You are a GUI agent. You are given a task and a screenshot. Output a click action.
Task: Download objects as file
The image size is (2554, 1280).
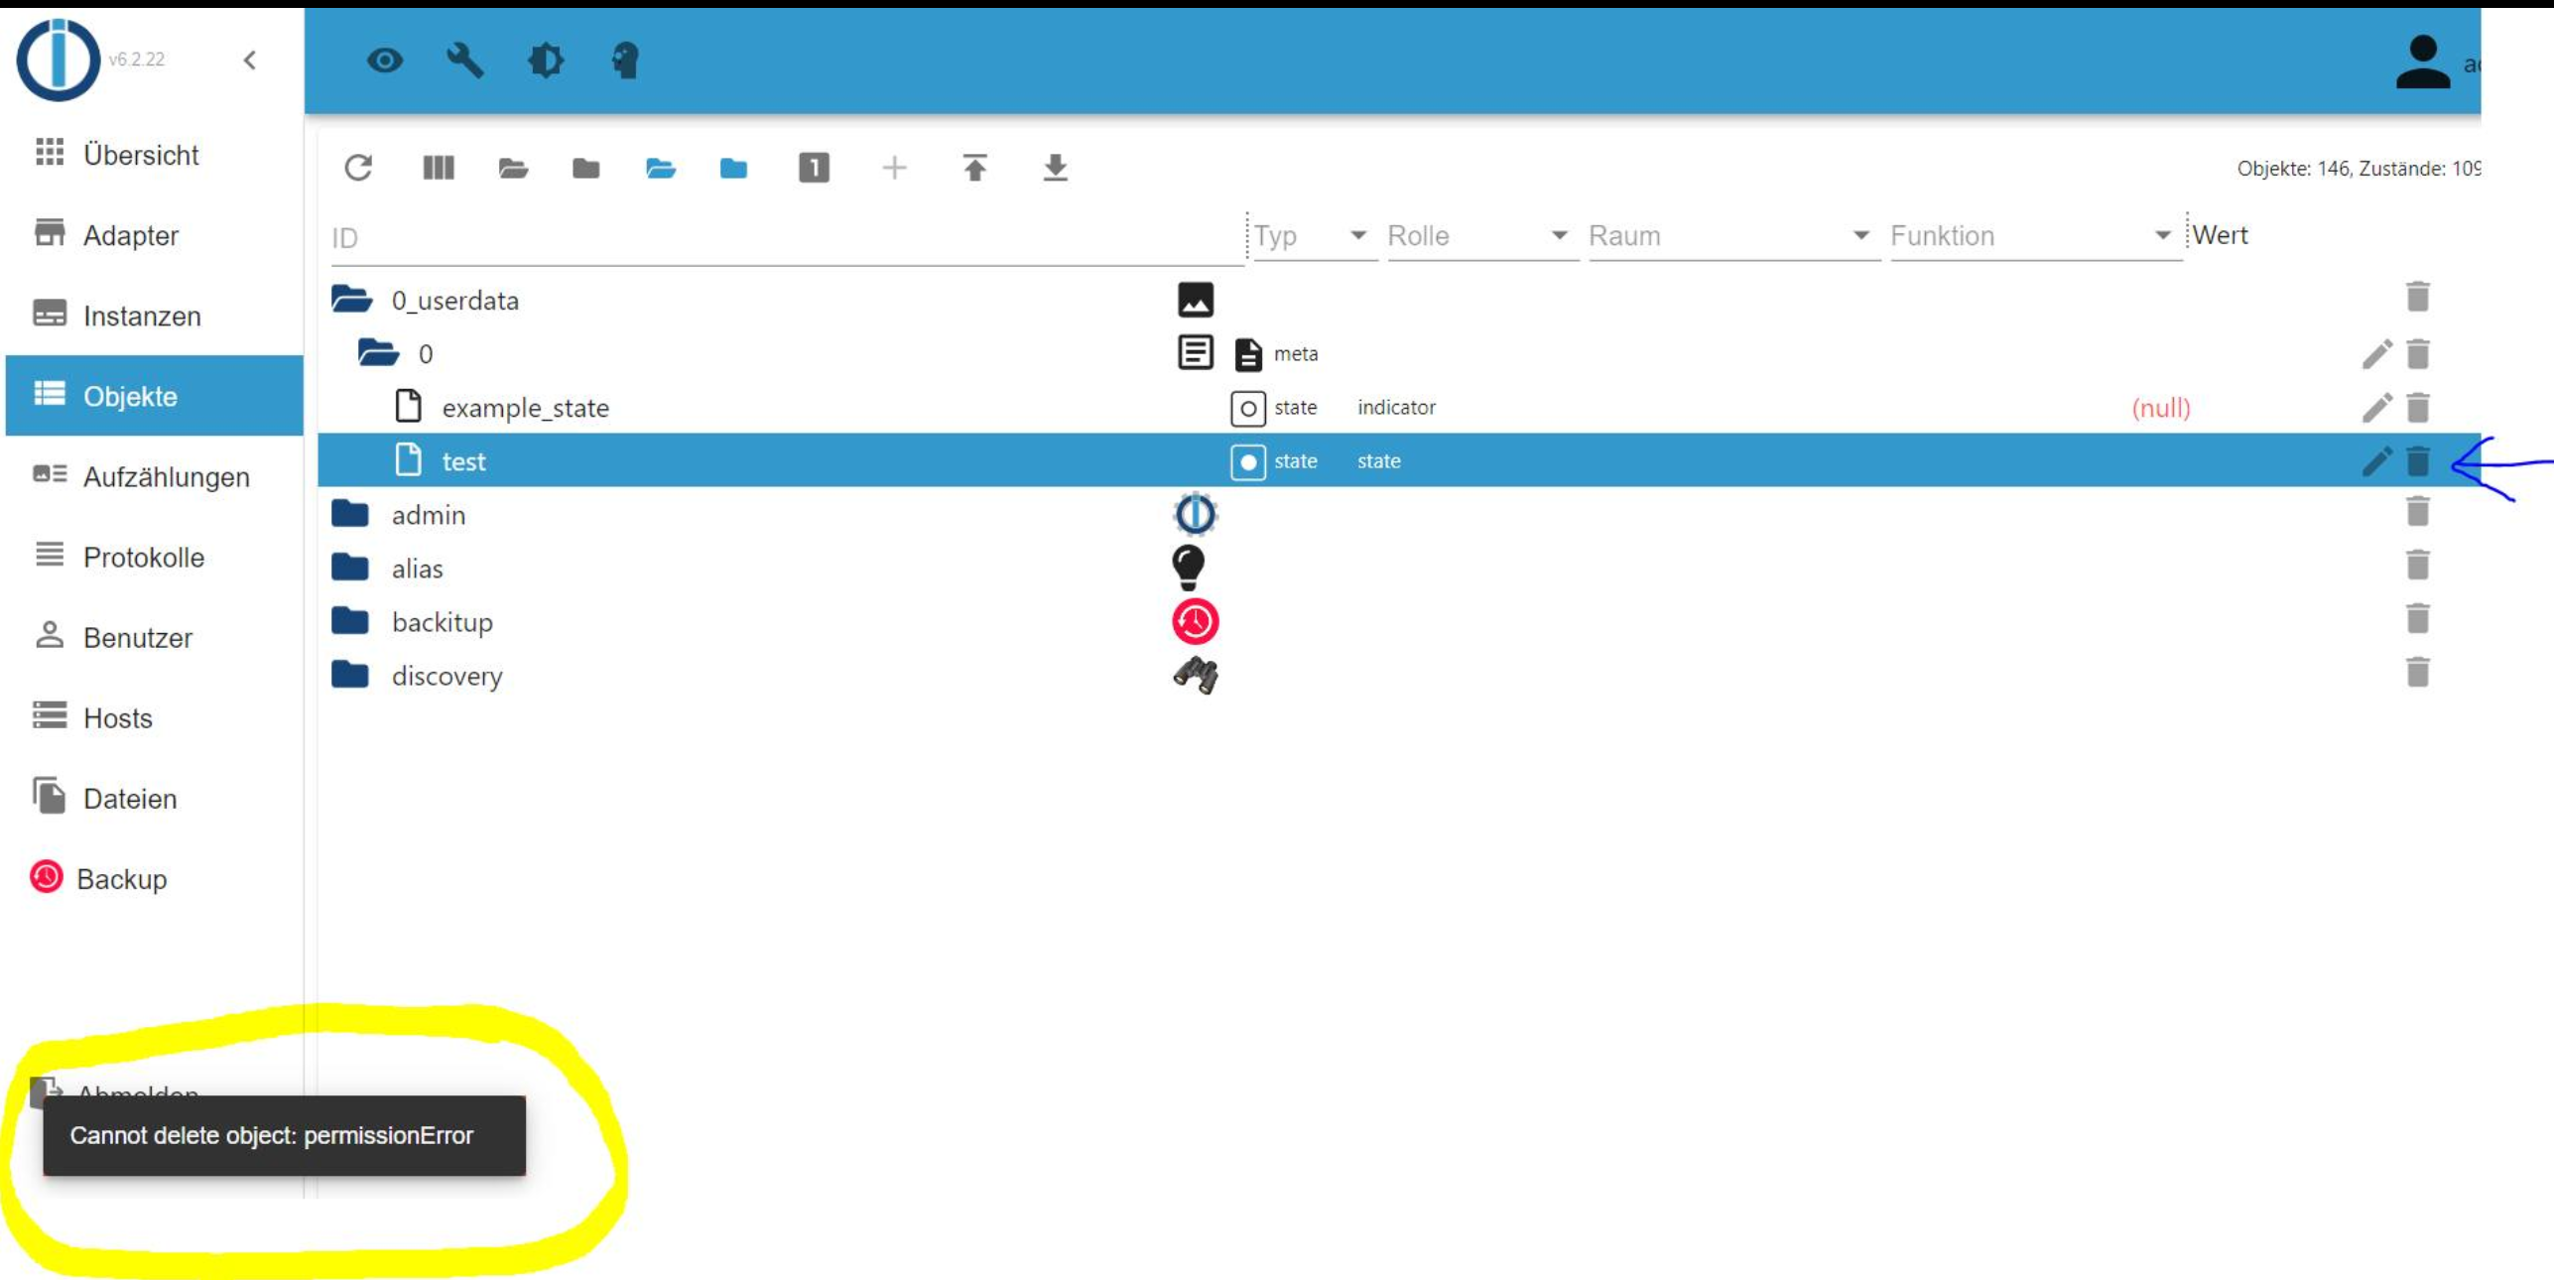click(x=1055, y=168)
